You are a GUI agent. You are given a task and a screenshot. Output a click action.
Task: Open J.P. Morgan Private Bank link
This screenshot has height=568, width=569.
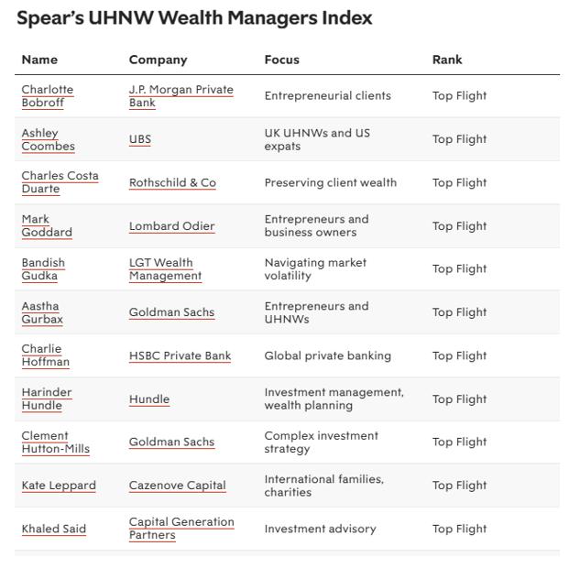pyautogui.click(x=181, y=96)
